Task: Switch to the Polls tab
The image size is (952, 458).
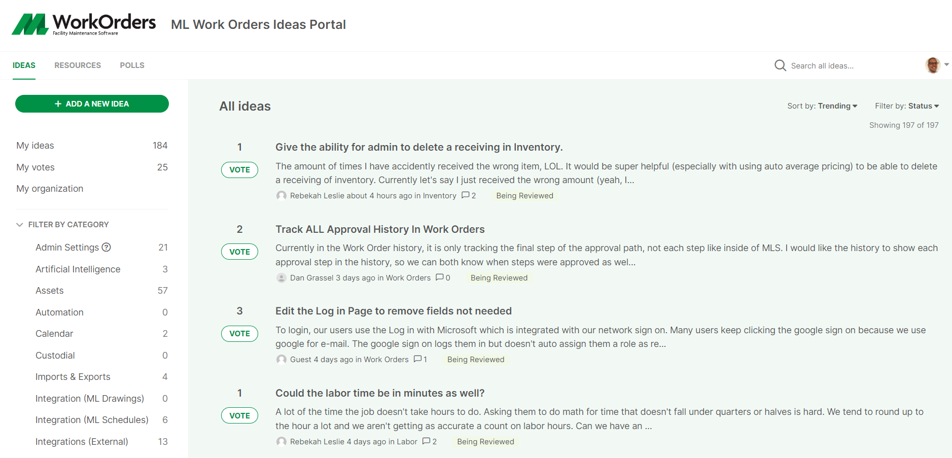Action: 132,65
